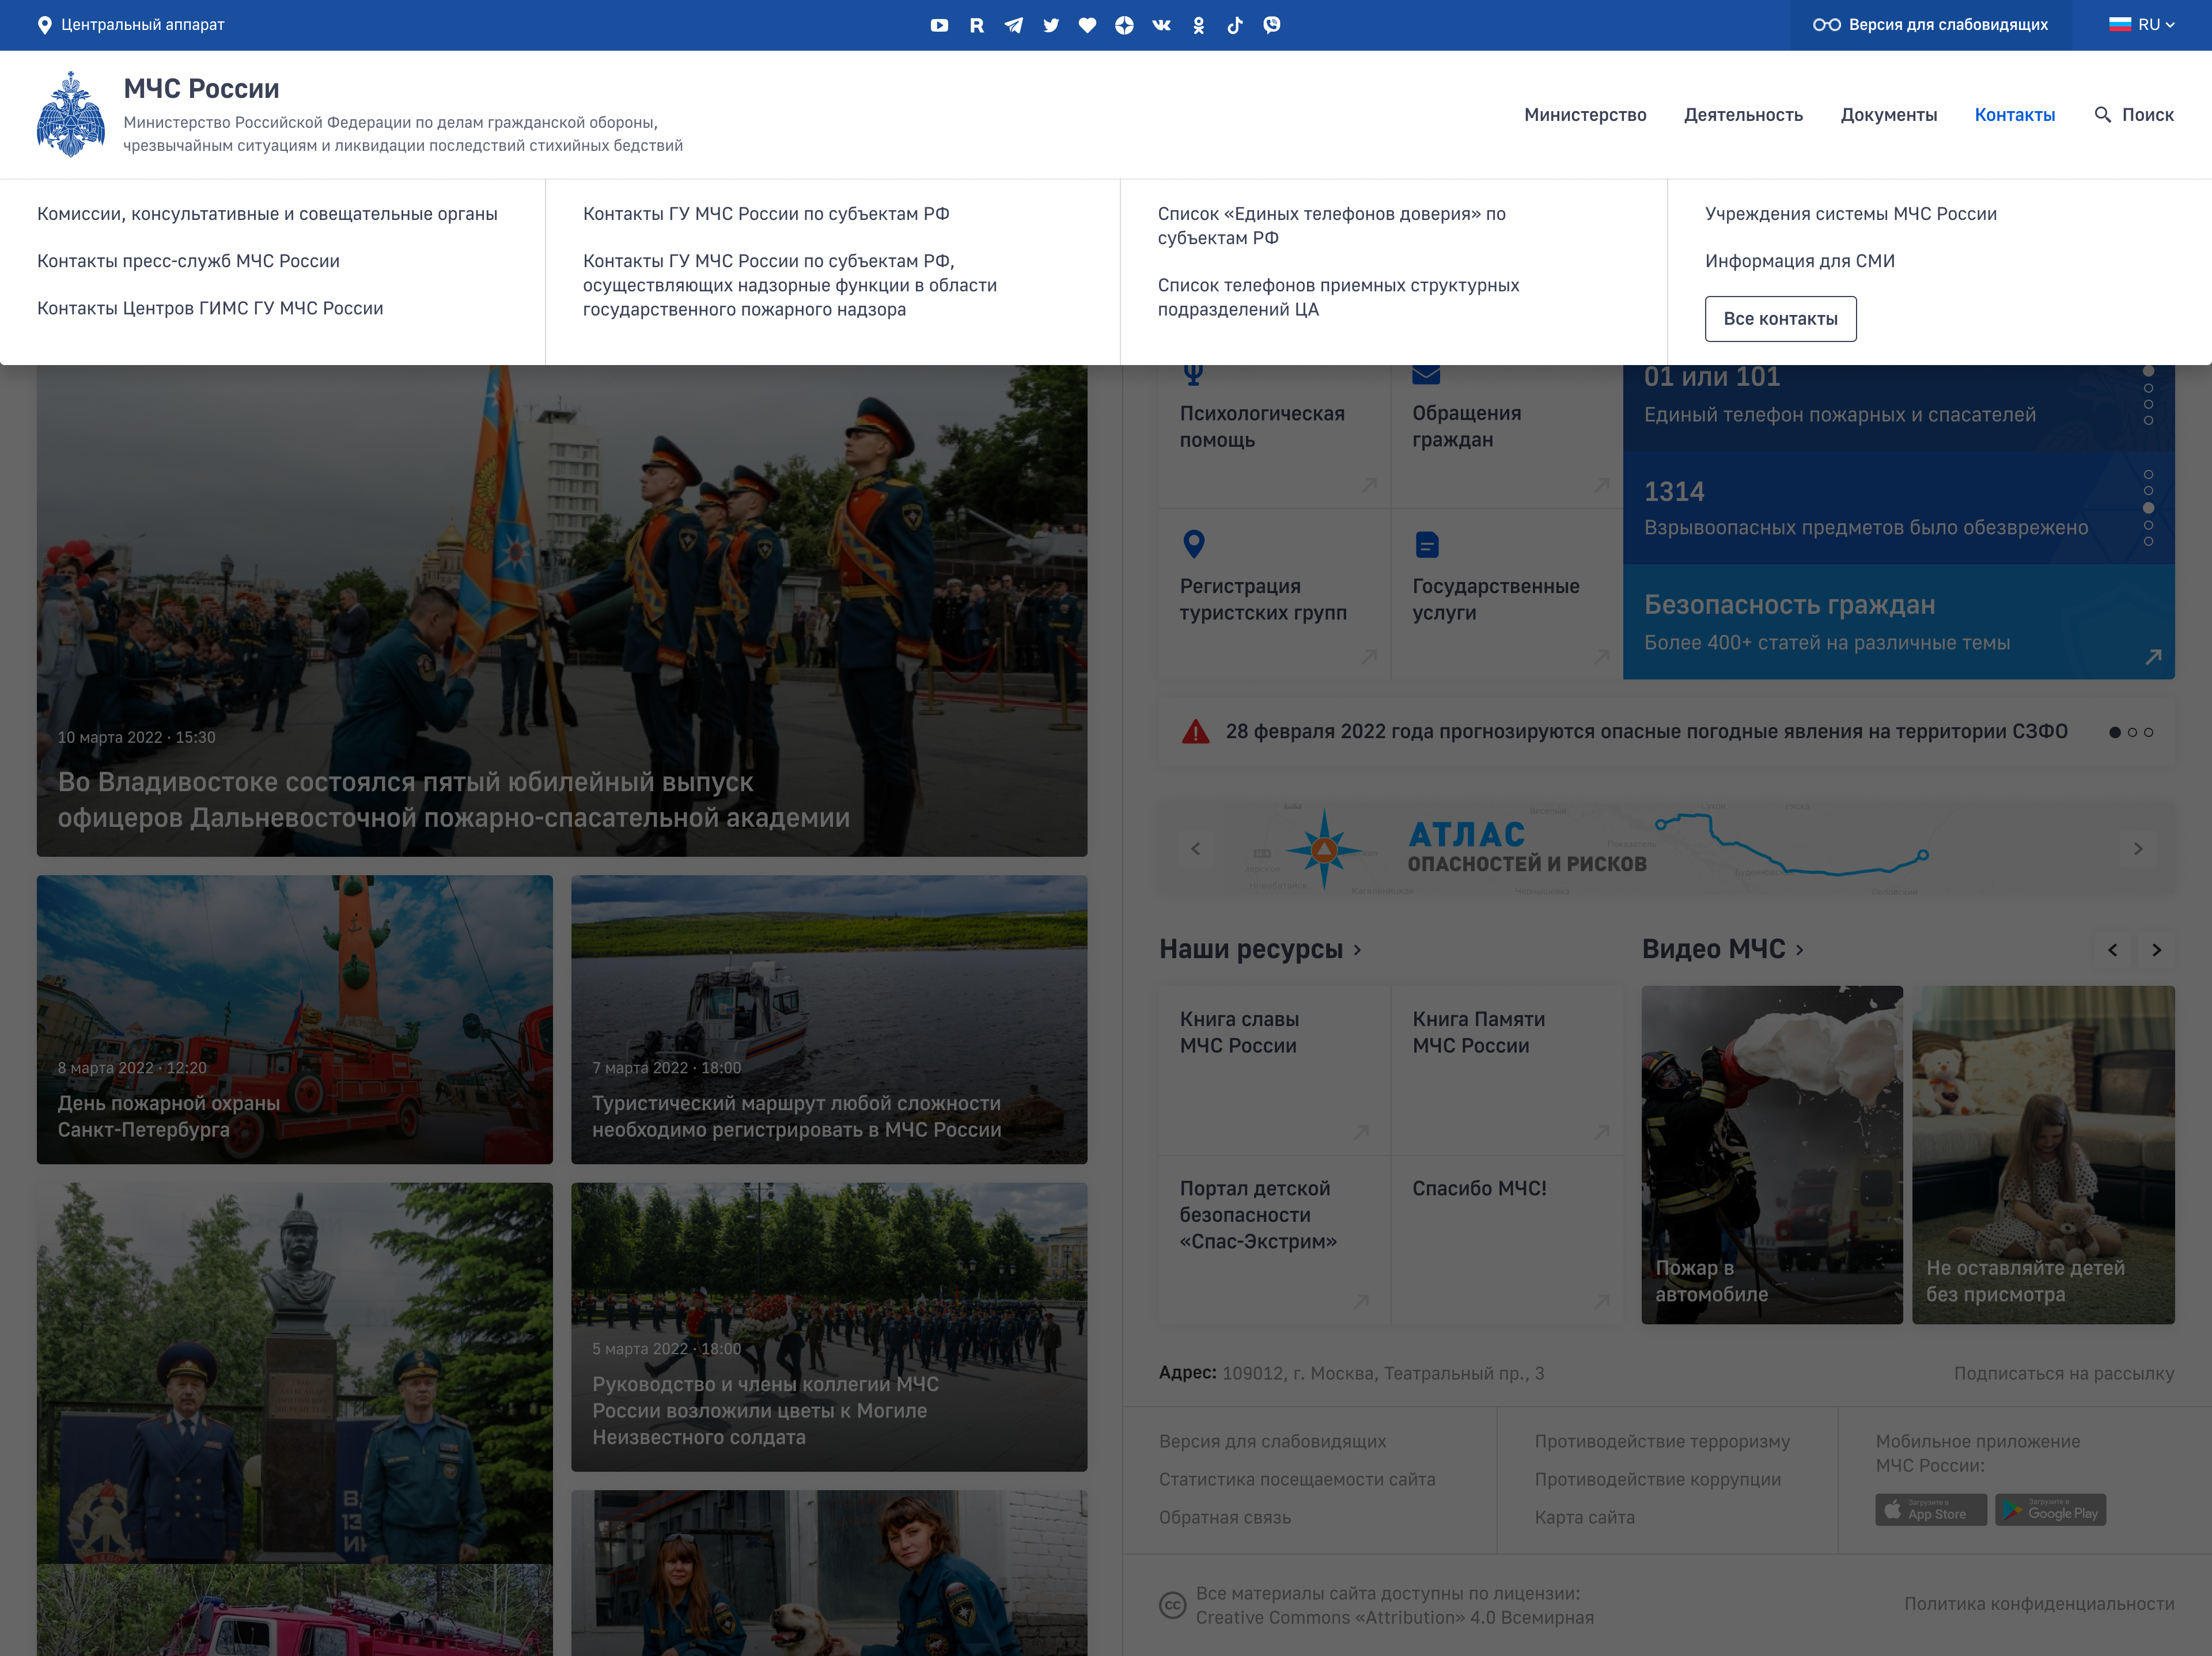Image resolution: width=2212 pixels, height=1656 pixels.
Task: Open the Контакты menu item
Action: click(2014, 115)
